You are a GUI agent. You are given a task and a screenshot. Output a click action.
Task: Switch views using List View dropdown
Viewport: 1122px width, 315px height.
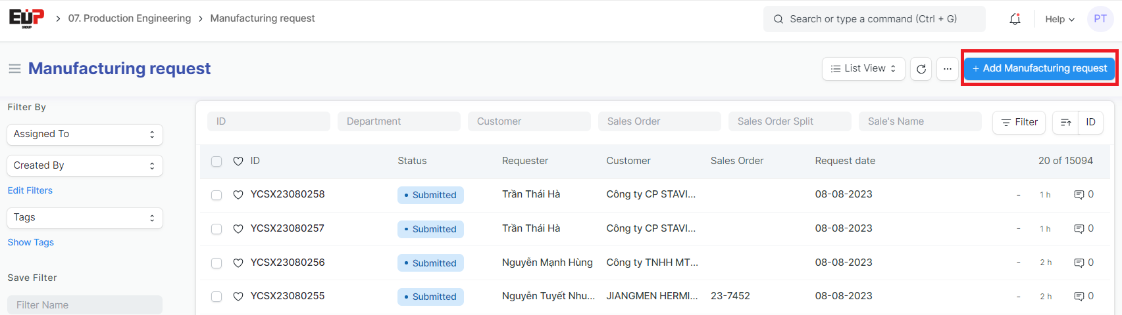coord(863,69)
